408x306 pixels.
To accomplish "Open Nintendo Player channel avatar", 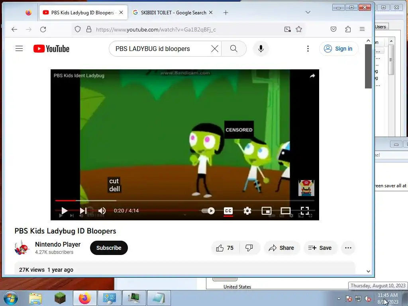I will (x=22, y=248).
